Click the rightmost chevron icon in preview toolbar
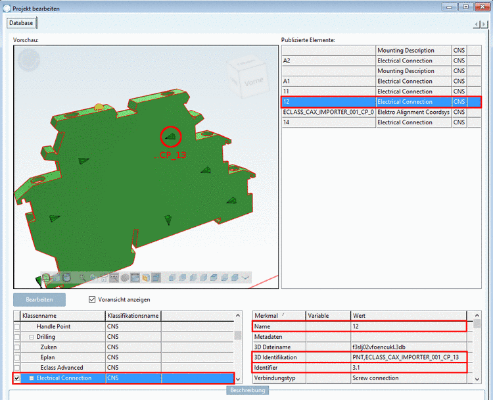The image size is (493, 400). point(246,278)
